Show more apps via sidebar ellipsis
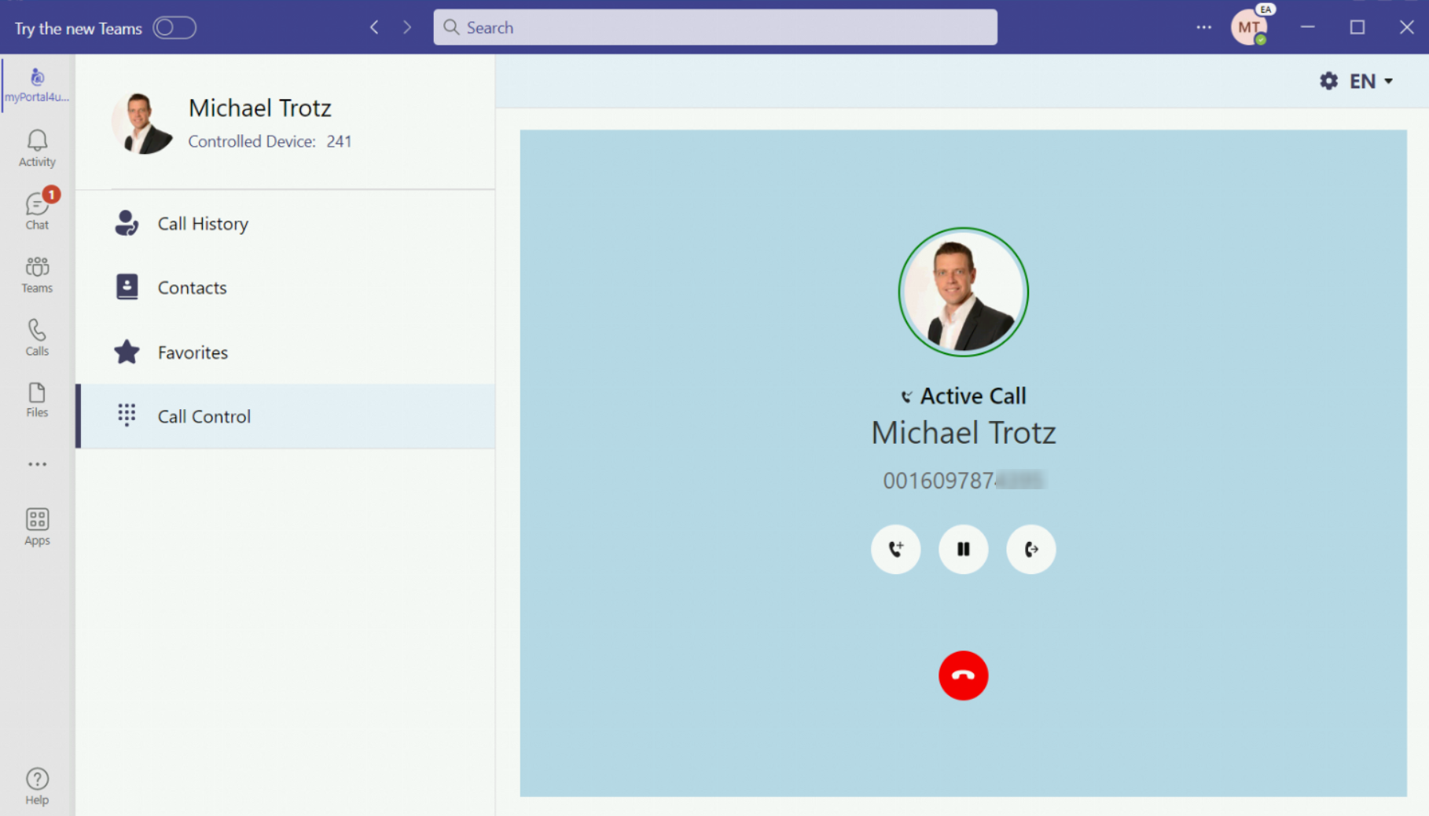Screen dimensions: 1429x816 coord(37,464)
